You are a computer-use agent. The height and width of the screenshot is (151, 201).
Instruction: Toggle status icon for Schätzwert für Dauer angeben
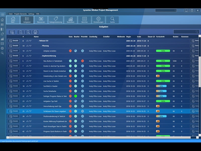click(x=76, y=111)
